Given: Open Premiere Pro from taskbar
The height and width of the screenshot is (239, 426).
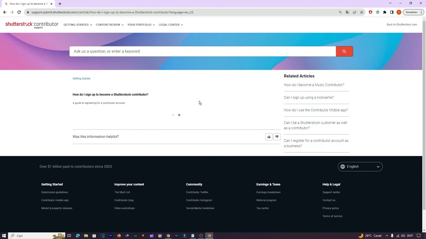Looking at the screenshot, I should click(110, 236).
